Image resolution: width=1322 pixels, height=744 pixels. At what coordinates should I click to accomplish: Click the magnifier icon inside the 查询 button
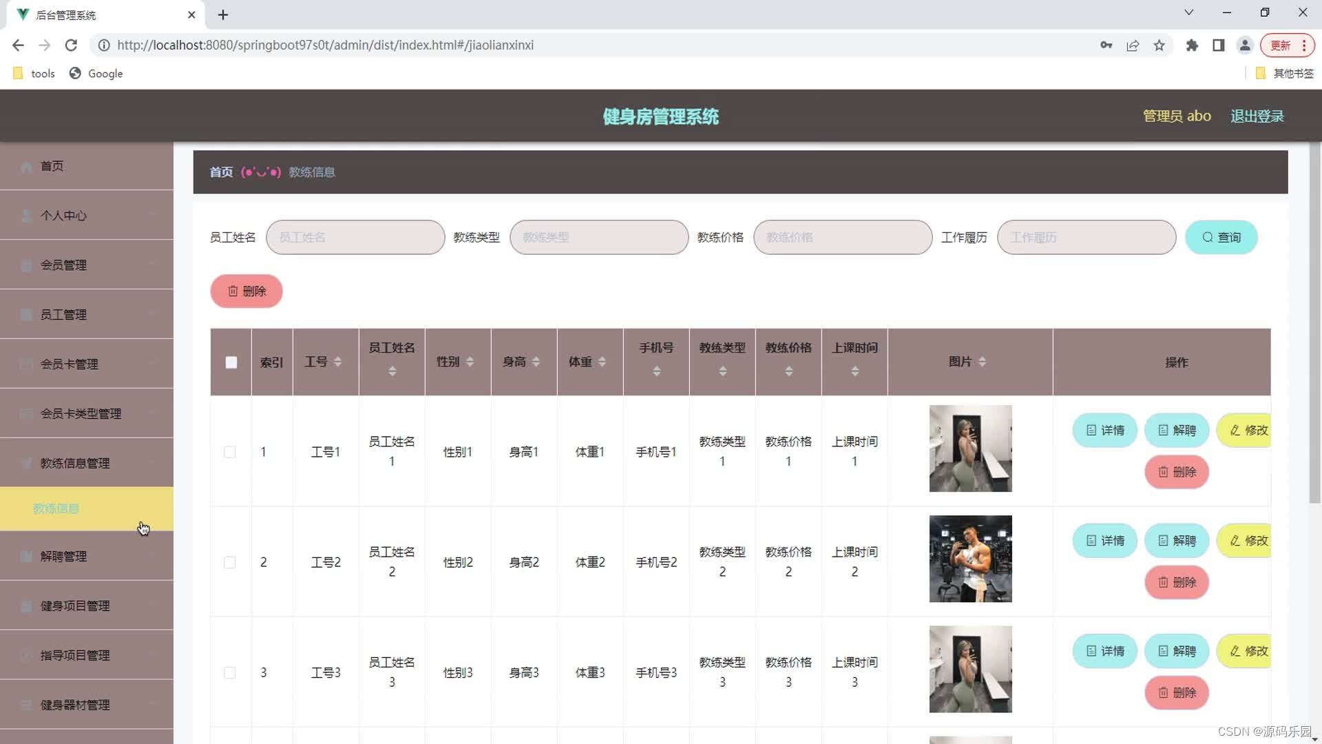point(1207,237)
